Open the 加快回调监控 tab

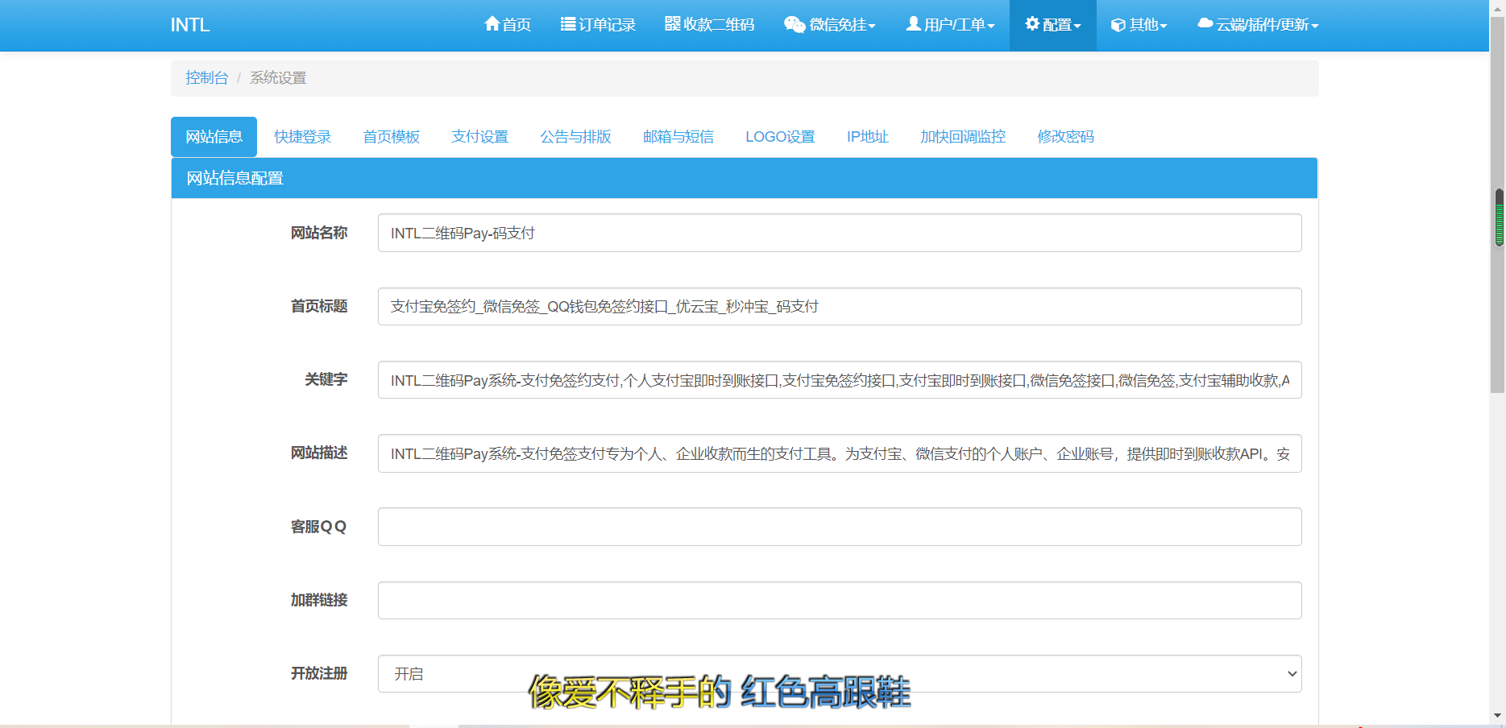coord(963,137)
